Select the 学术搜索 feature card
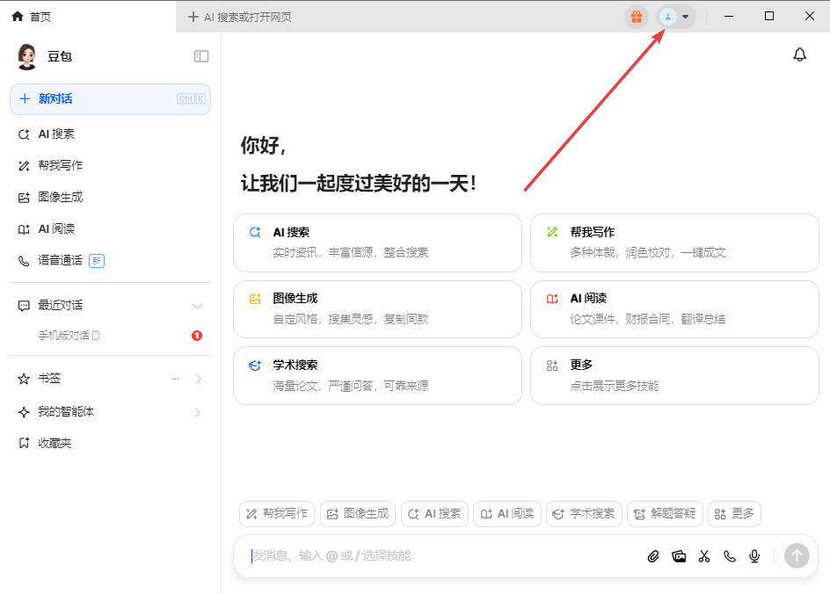The image size is (830, 594). pyautogui.click(x=377, y=375)
